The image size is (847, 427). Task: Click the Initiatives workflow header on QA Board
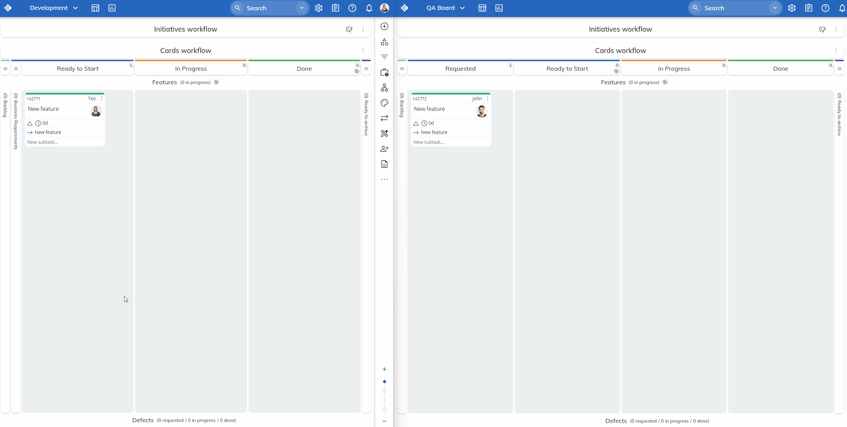pyautogui.click(x=620, y=29)
